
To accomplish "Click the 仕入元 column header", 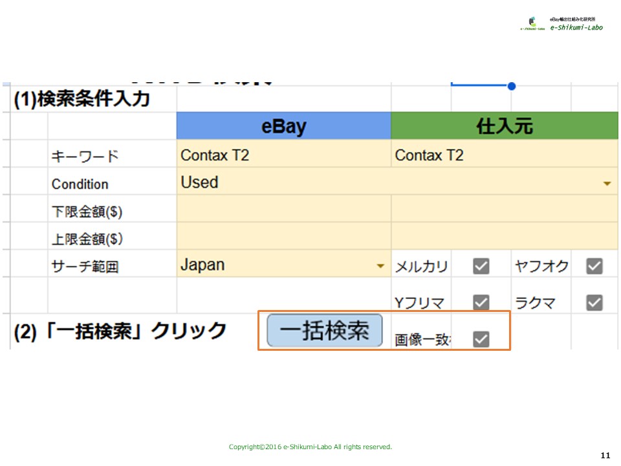I will (505, 126).
